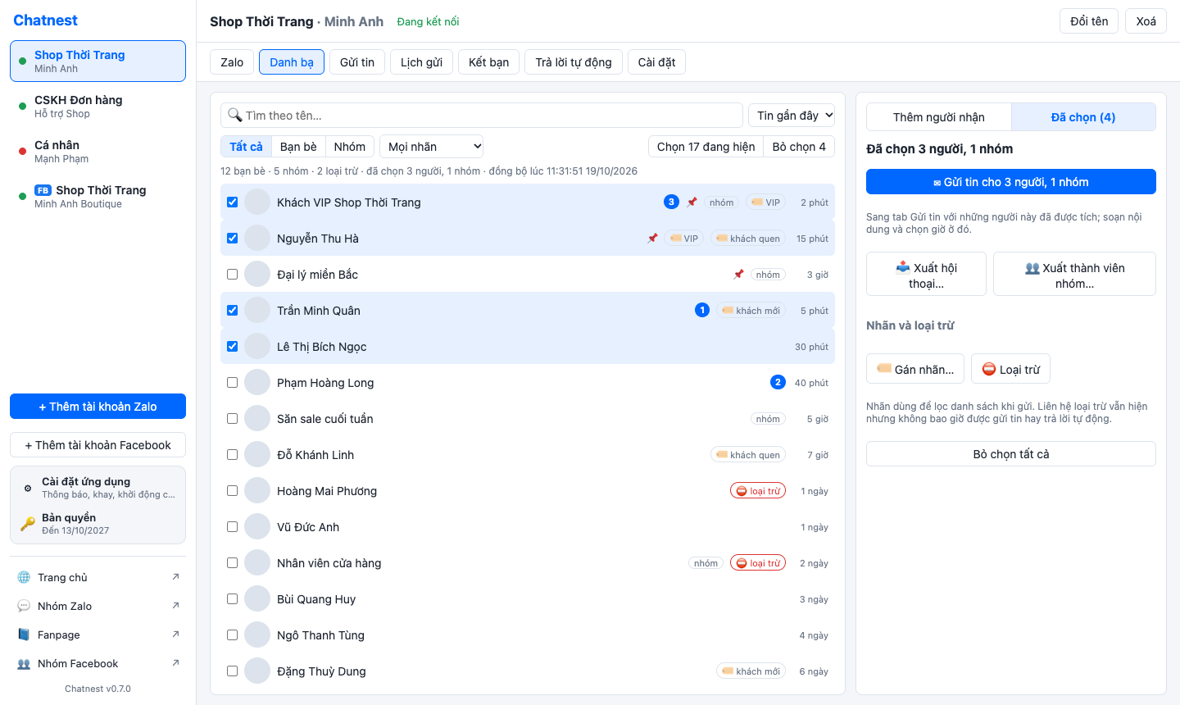The height and width of the screenshot is (705, 1180).
Task: Click the globe icon next to Trang chủ
Action: tap(24, 577)
